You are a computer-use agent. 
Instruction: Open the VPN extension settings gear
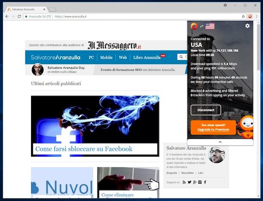click(247, 26)
